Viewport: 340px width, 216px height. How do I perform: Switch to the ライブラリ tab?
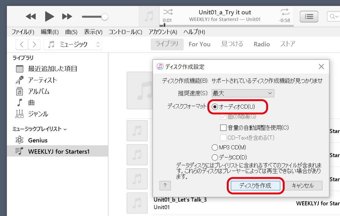[167, 44]
